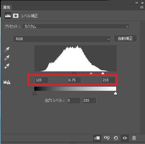Screen dimensions: 145x144
Task: Click the histogram warning recalculate icon
Action: [7, 82]
